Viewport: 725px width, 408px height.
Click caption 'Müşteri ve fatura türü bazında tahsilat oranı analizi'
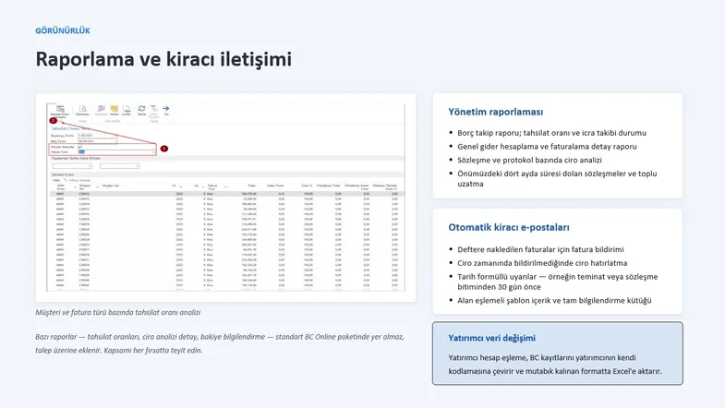point(118,312)
